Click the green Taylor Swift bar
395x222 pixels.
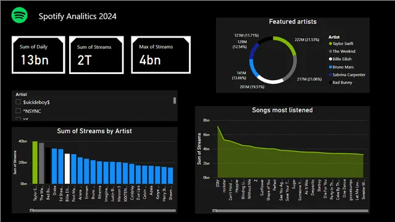coord(35,163)
